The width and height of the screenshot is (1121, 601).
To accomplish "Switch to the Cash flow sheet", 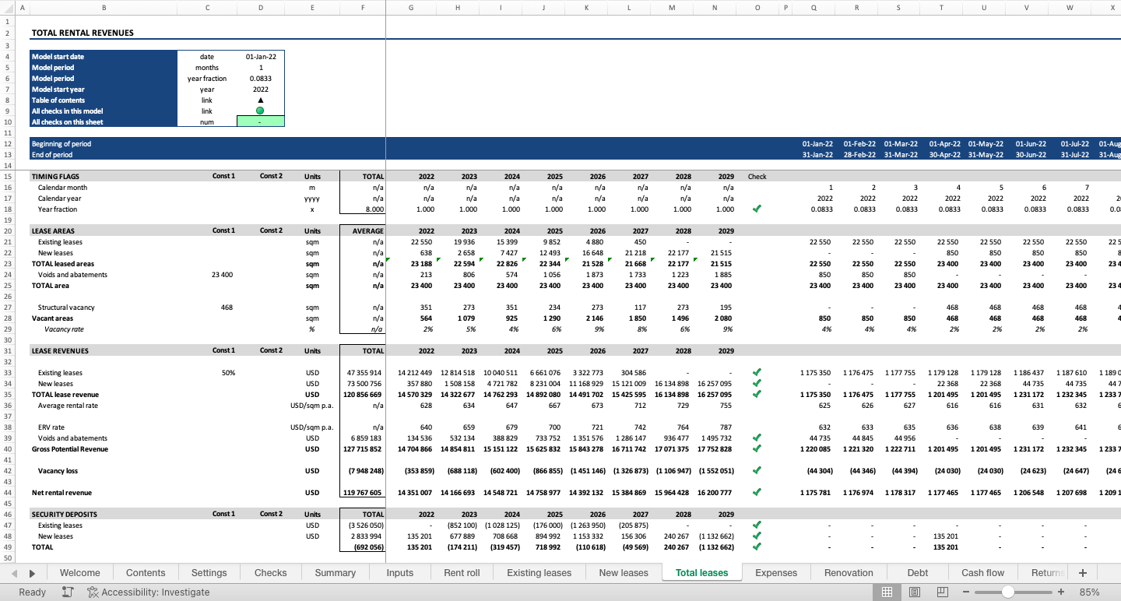I will coord(982,572).
